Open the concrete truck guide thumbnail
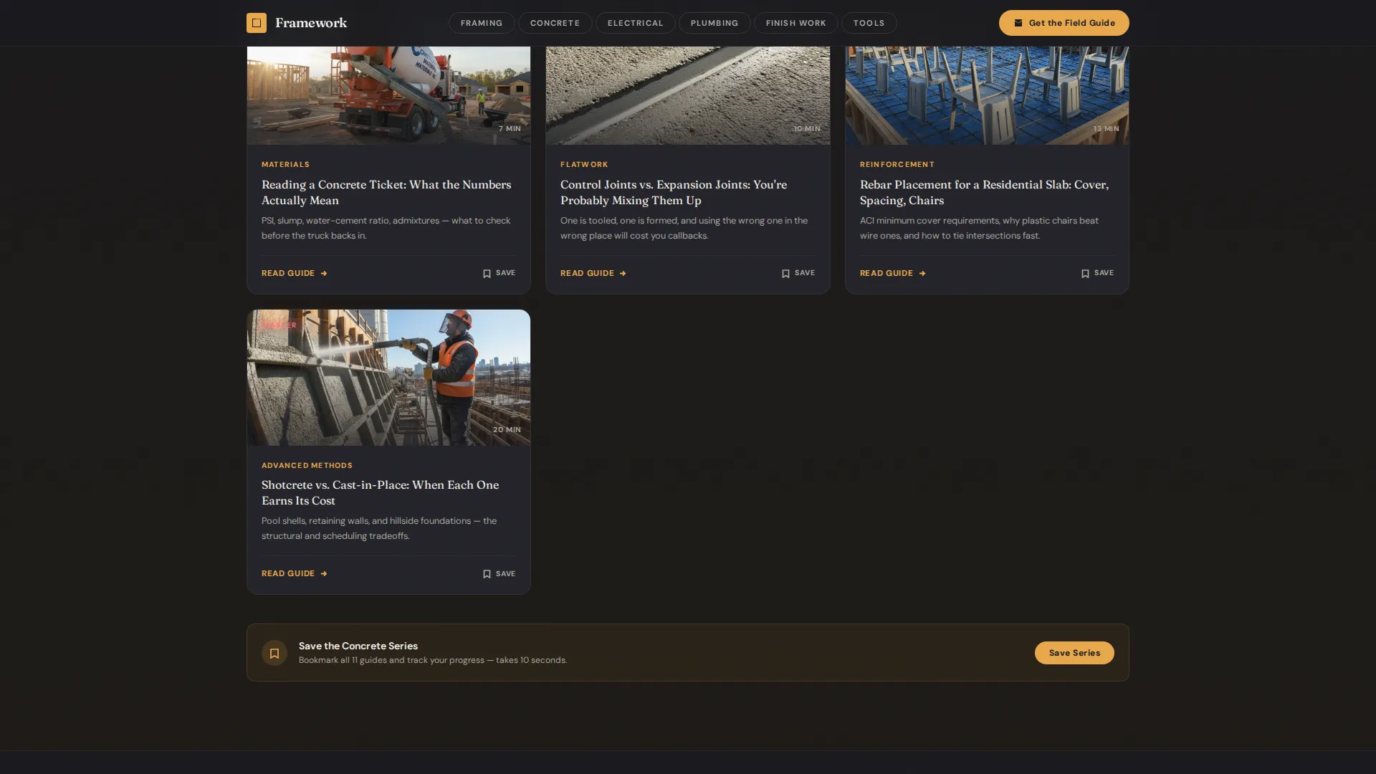Image resolution: width=1376 pixels, height=774 pixels. pos(388,95)
